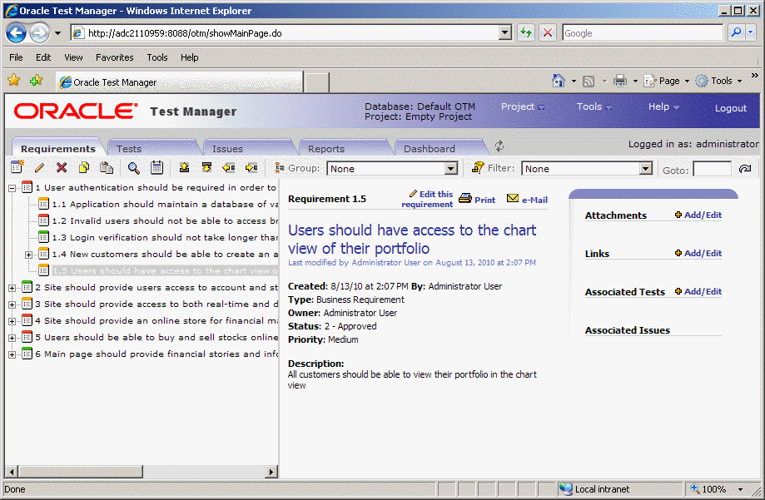Image resolution: width=765 pixels, height=500 pixels.
Task: Click the Group tree icon beside Group label
Action: coord(280,168)
